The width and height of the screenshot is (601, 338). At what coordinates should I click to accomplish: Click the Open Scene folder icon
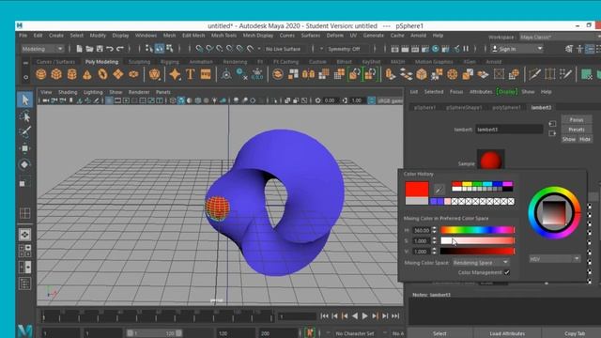click(89, 49)
